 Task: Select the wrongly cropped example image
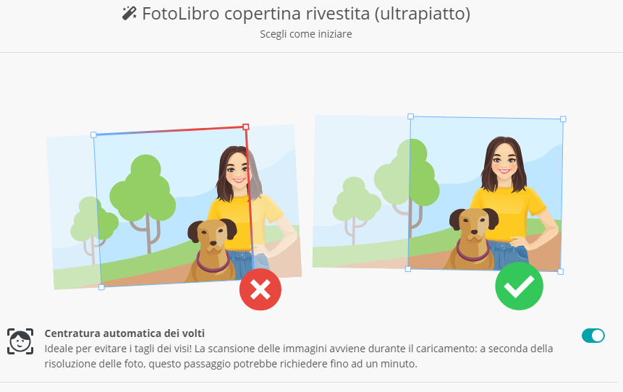coord(174,208)
